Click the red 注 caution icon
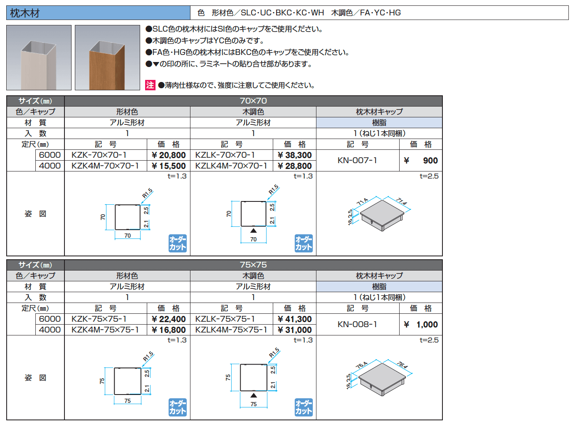Viewport: 573px width, 422px height. tap(150, 85)
